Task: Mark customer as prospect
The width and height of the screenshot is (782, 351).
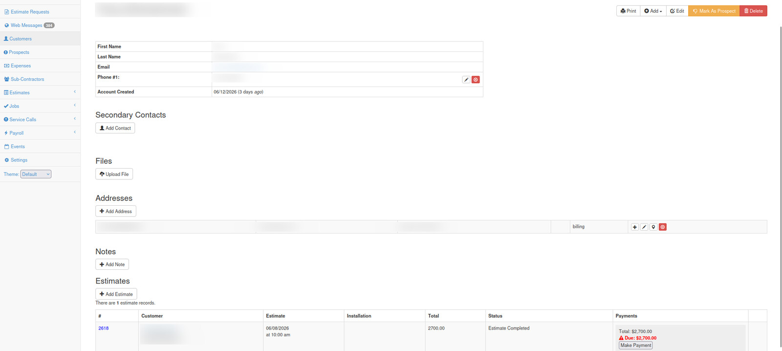Action: pos(714,11)
